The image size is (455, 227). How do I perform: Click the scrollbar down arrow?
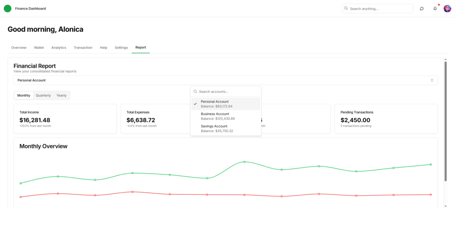tap(445, 206)
